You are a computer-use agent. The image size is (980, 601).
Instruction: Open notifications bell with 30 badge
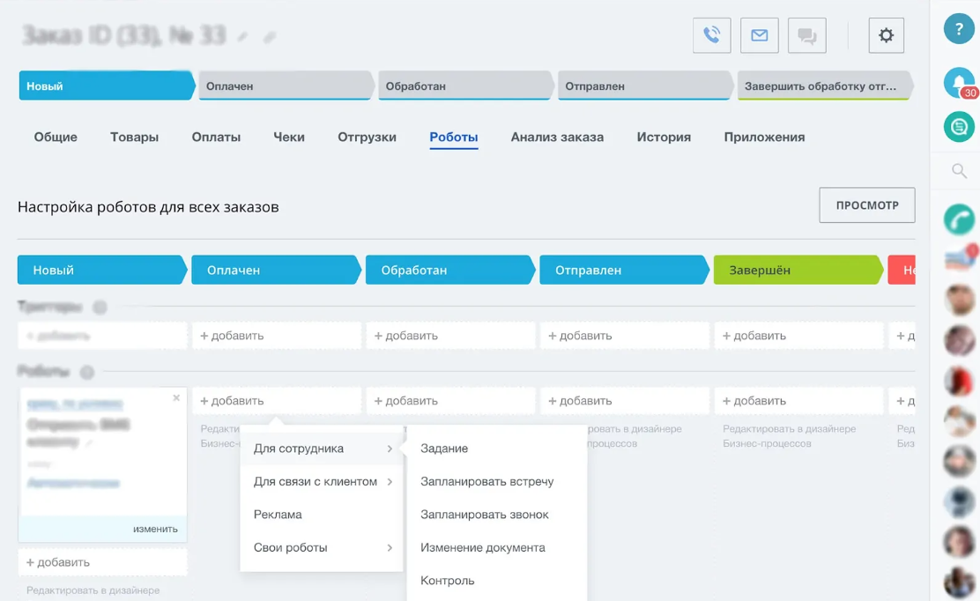(x=959, y=82)
